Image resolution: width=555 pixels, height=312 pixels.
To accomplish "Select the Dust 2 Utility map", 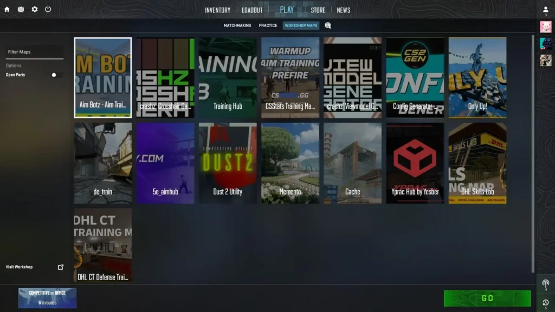I will [x=228, y=163].
